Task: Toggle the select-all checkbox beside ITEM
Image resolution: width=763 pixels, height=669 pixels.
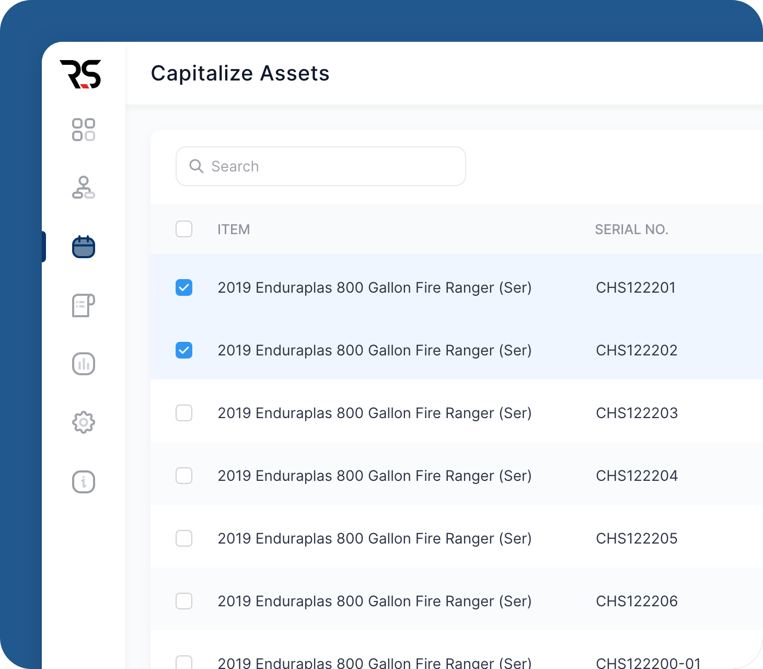Action: click(x=184, y=229)
